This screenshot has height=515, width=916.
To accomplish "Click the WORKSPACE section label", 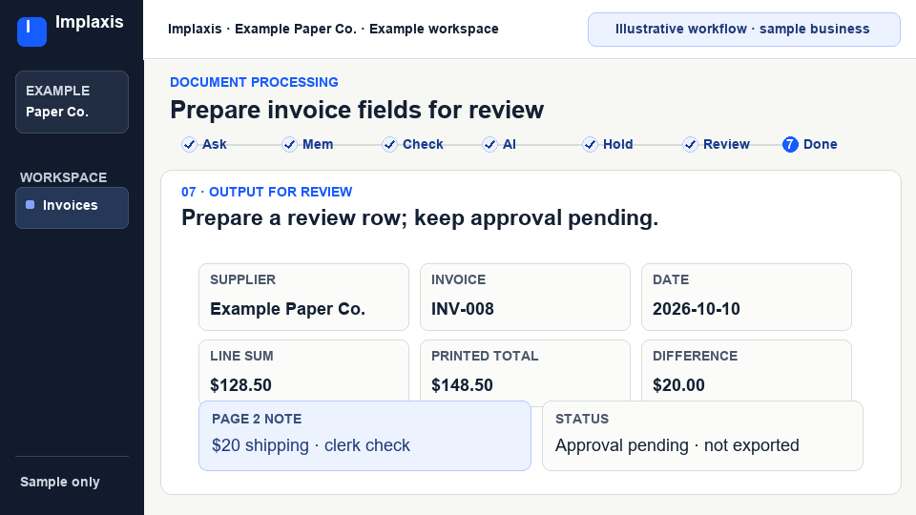I will [x=64, y=177].
